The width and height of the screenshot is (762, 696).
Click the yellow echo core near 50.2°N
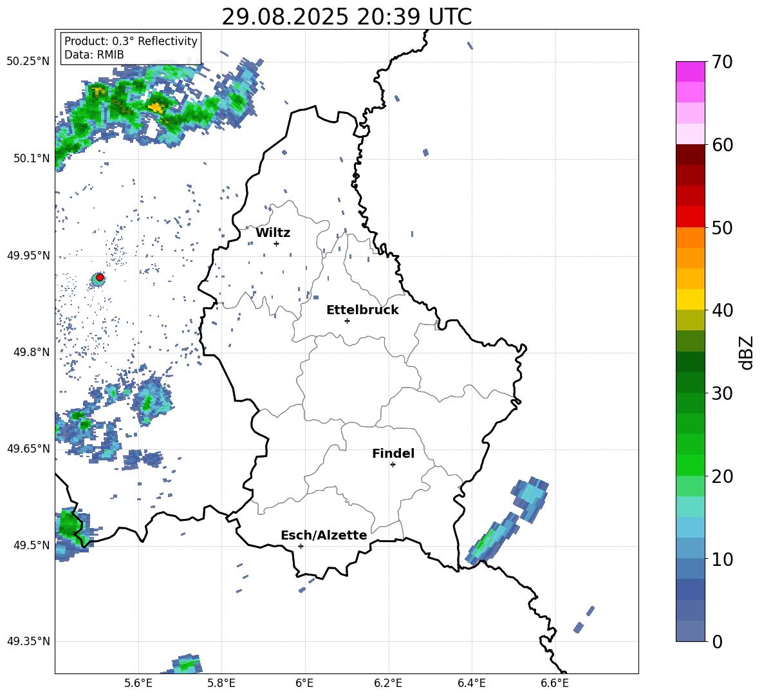pyautogui.click(x=156, y=107)
